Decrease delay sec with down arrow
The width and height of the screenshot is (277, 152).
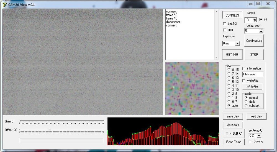(x=261, y=32)
